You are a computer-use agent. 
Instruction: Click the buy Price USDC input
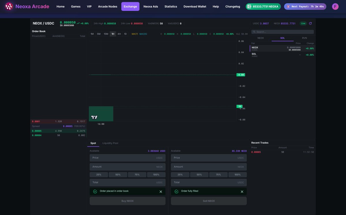[127, 158]
